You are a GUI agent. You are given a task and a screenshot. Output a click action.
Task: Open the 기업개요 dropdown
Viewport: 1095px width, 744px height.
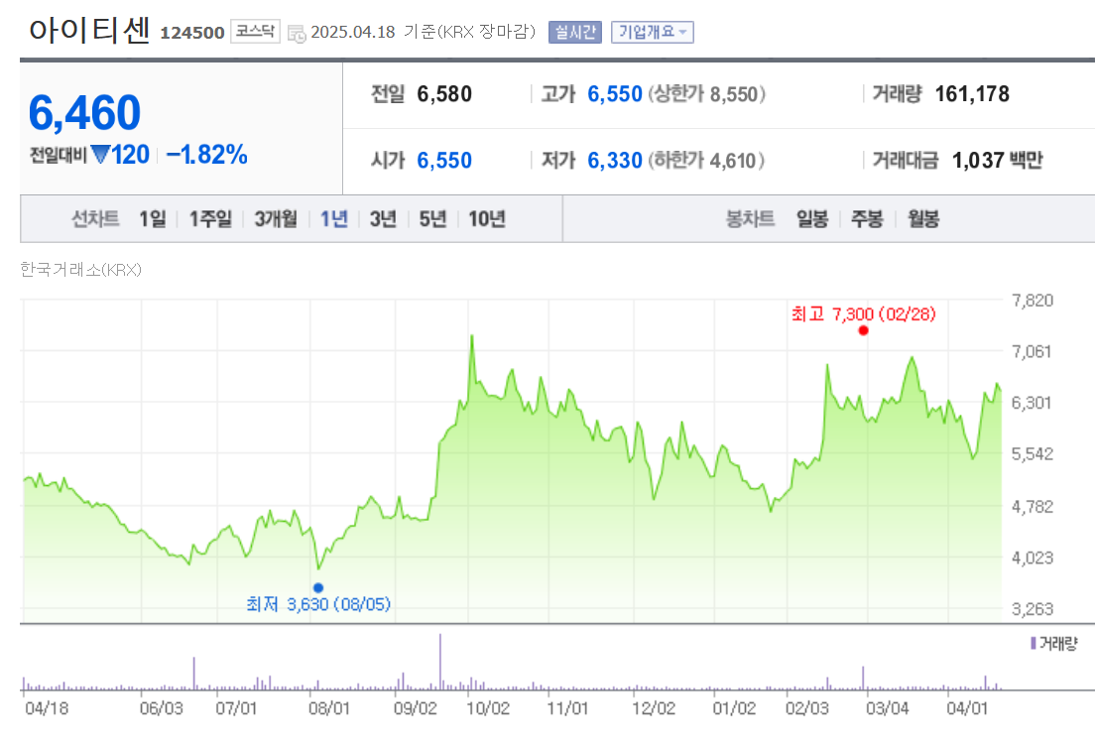[652, 31]
